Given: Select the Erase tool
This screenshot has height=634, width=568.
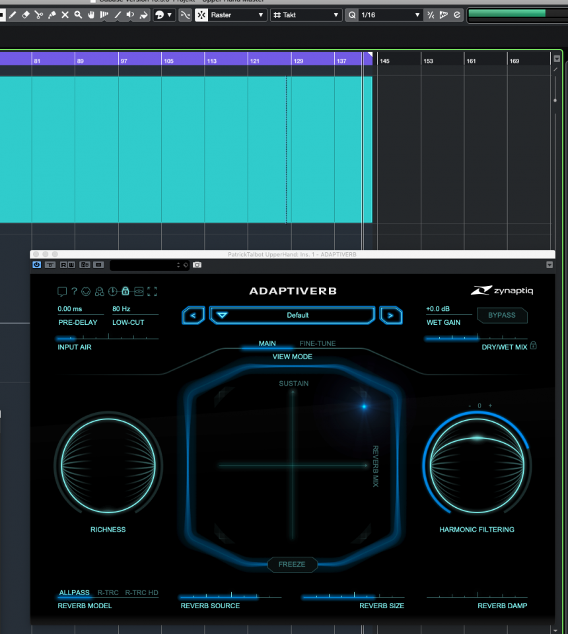Looking at the screenshot, I should click(26, 15).
